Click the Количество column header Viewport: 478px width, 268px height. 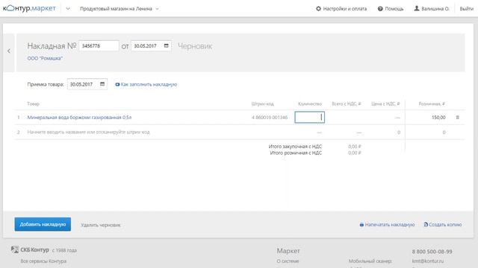310,104
